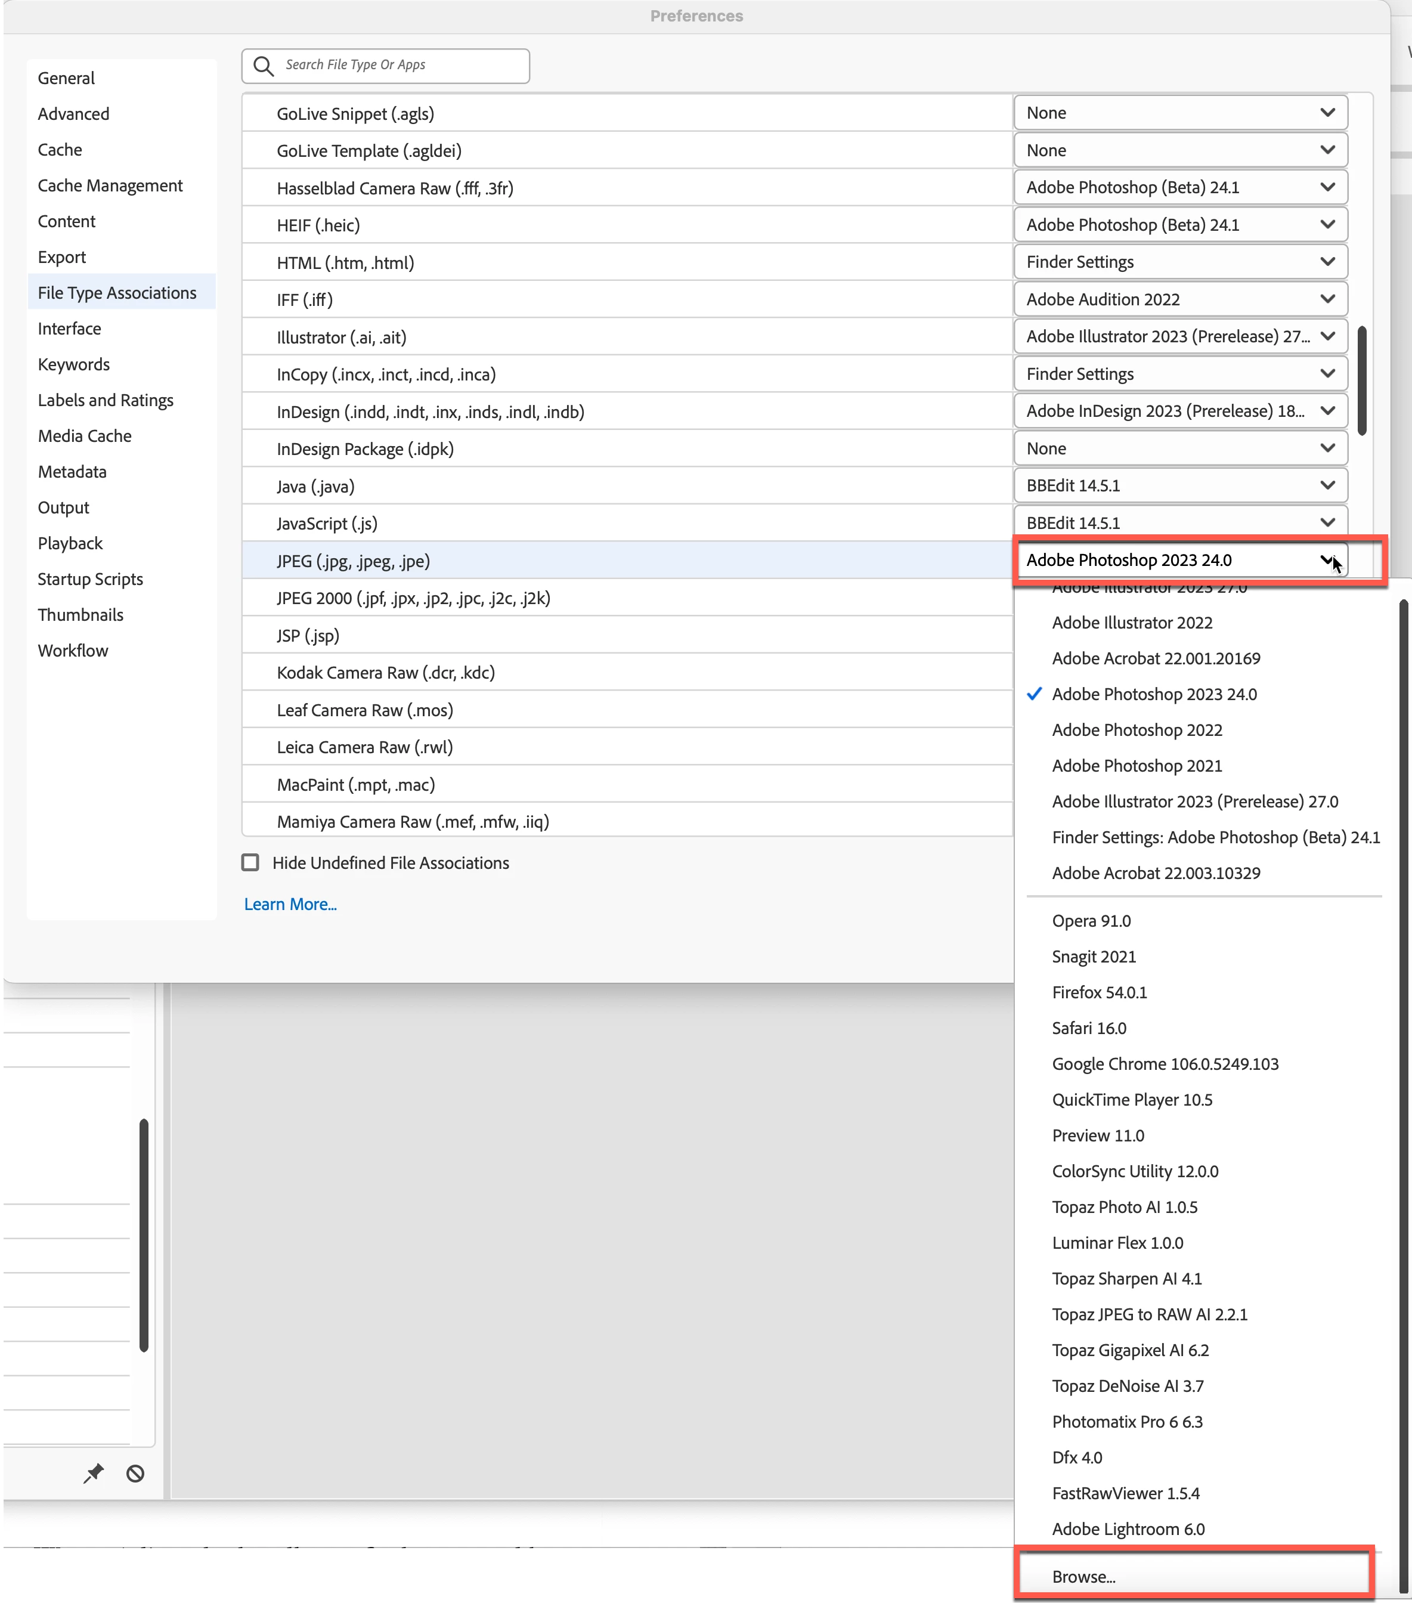This screenshot has height=1603, width=1412.
Task: Click the cancel circle-slash icon
Action: (135, 1473)
